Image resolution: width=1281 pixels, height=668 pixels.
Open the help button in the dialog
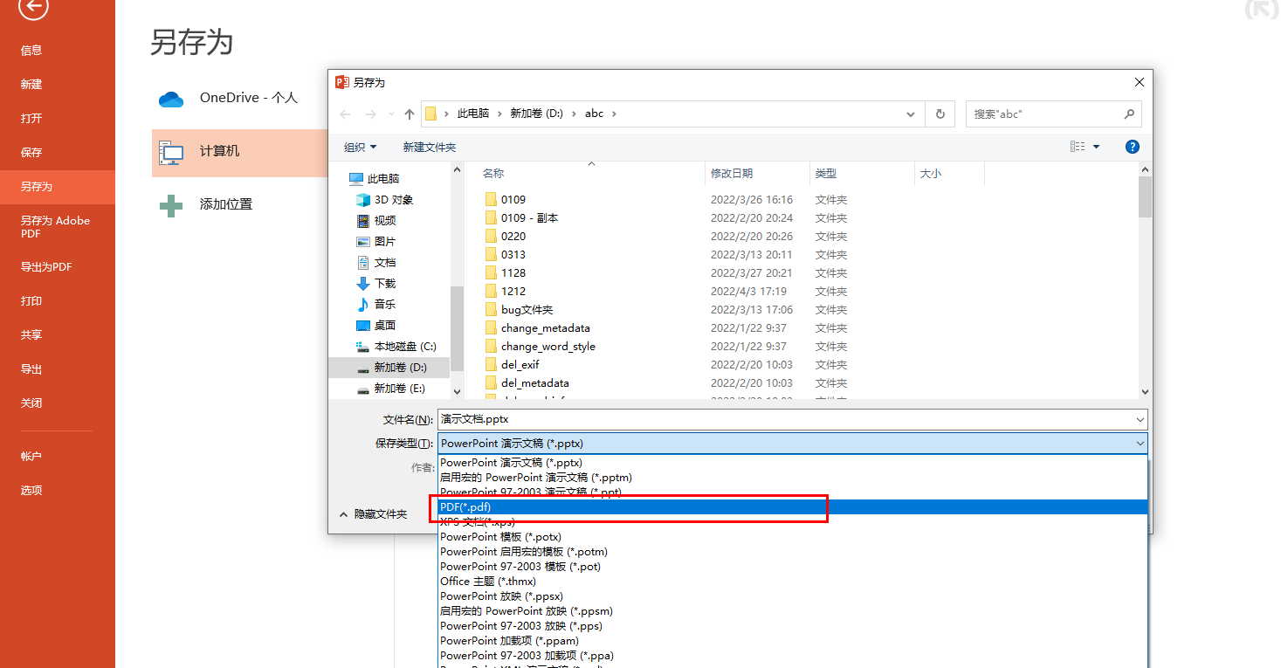tap(1133, 147)
